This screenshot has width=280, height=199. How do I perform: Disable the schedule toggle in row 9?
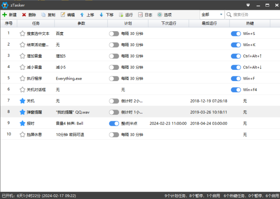pyautogui.click(x=114, y=124)
